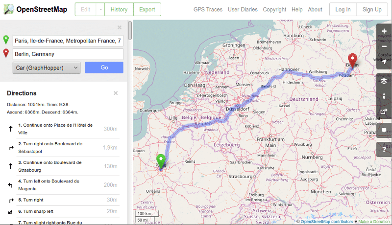This screenshot has height=225, width=392.
Task: Close the Directions results panel
Action: (x=116, y=93)
